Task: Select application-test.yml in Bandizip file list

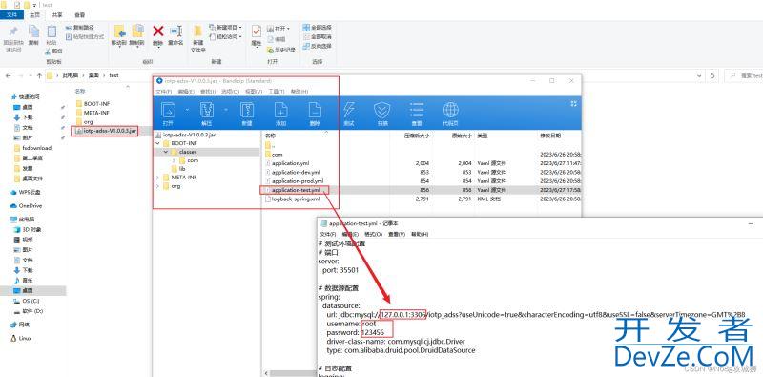Action: click(x=296, y=190)
